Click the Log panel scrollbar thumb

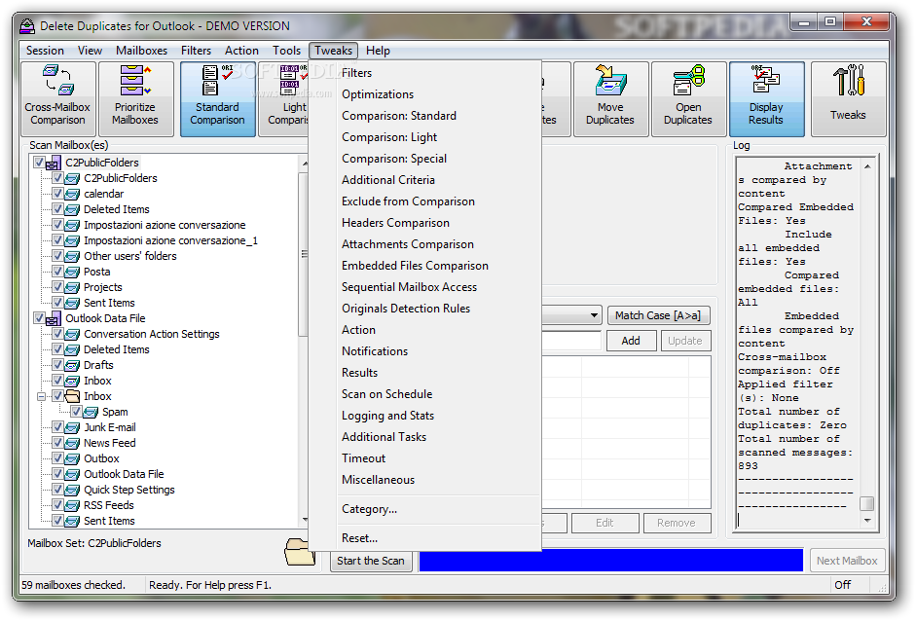(x=867, y=503)
